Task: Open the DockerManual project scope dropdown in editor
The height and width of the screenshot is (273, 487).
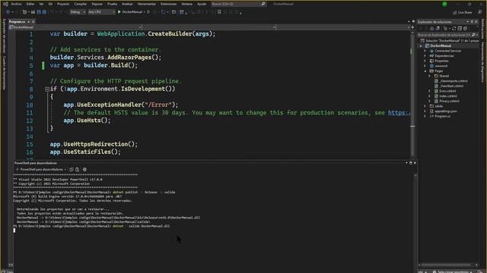Action: click(x=75, y=27)
